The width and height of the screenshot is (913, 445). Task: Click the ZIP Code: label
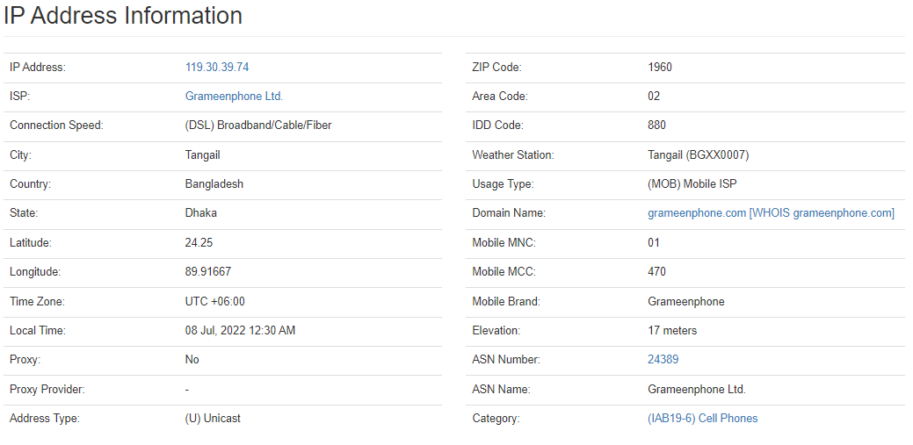496,68
